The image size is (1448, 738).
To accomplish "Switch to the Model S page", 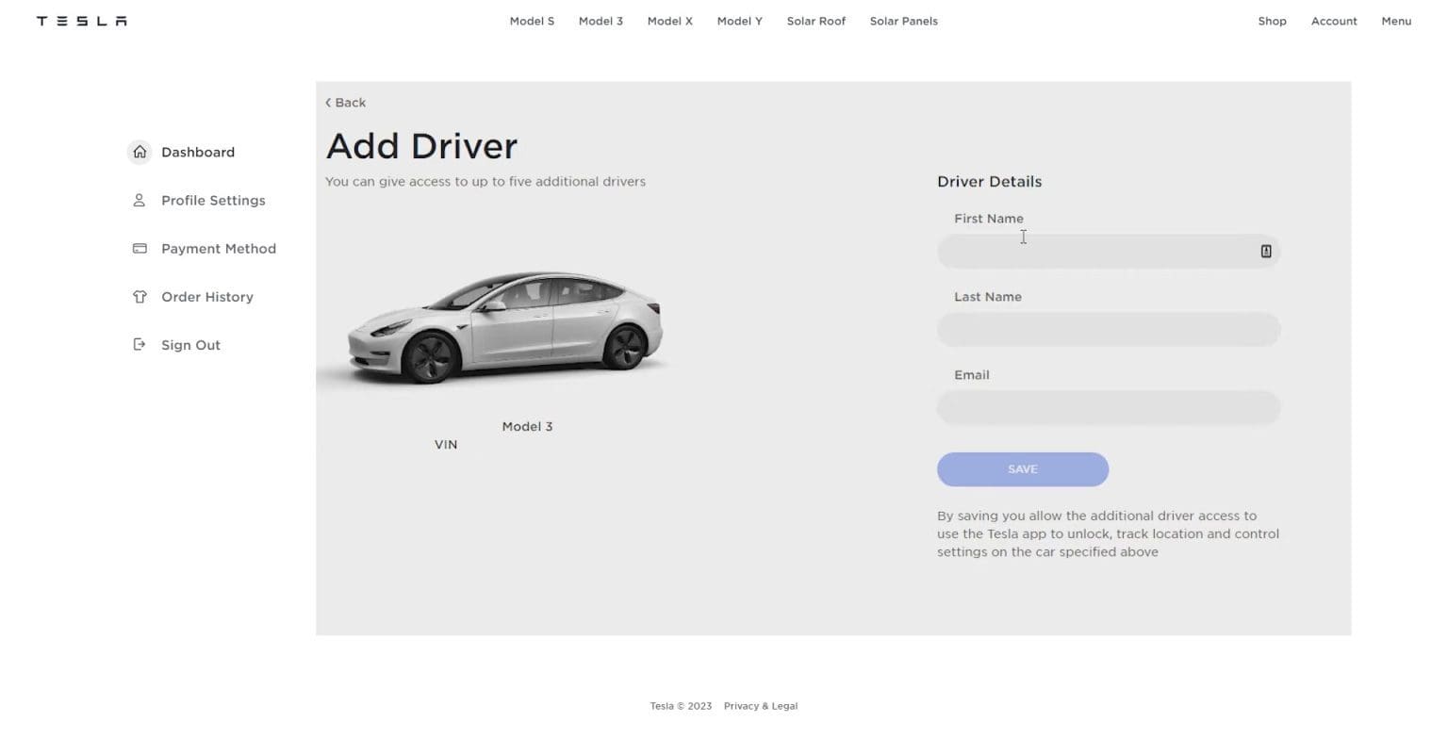I will [532, 20].
